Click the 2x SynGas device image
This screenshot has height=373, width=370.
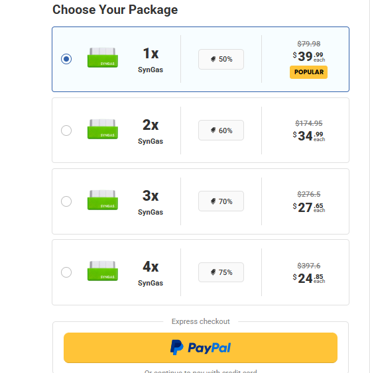pos(103,129)
